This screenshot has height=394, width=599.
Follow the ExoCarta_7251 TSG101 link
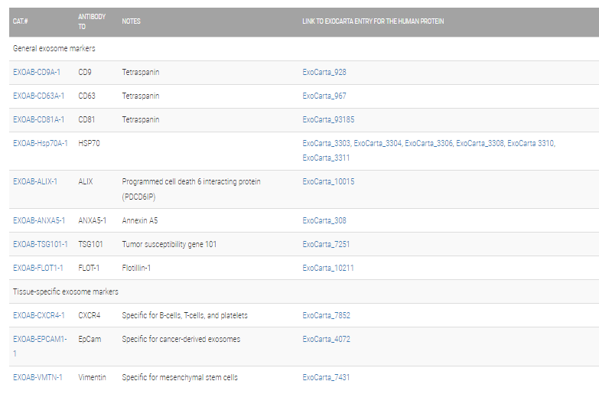(327, 244)
